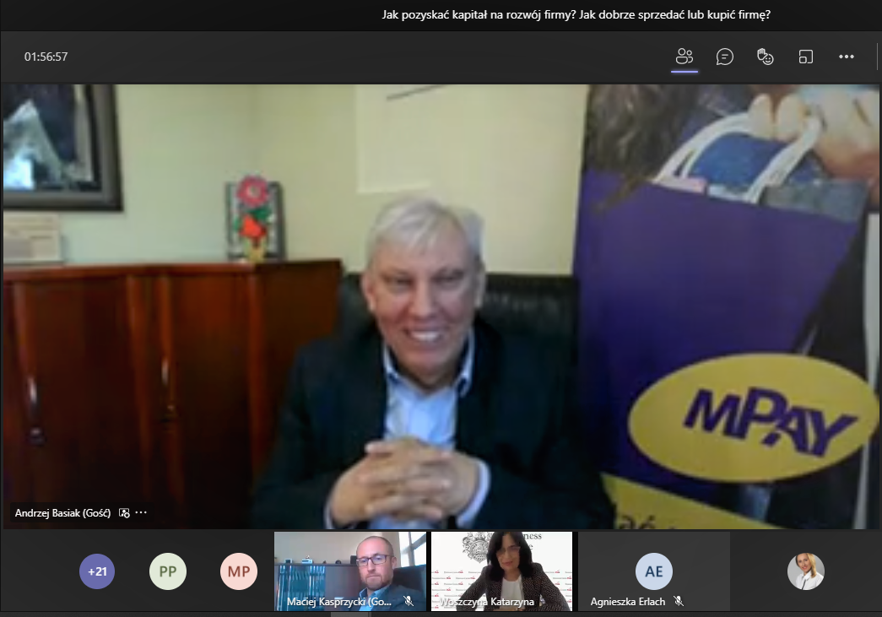Click the Andrzej Basiak (Gość) name label

pos(62,512)
